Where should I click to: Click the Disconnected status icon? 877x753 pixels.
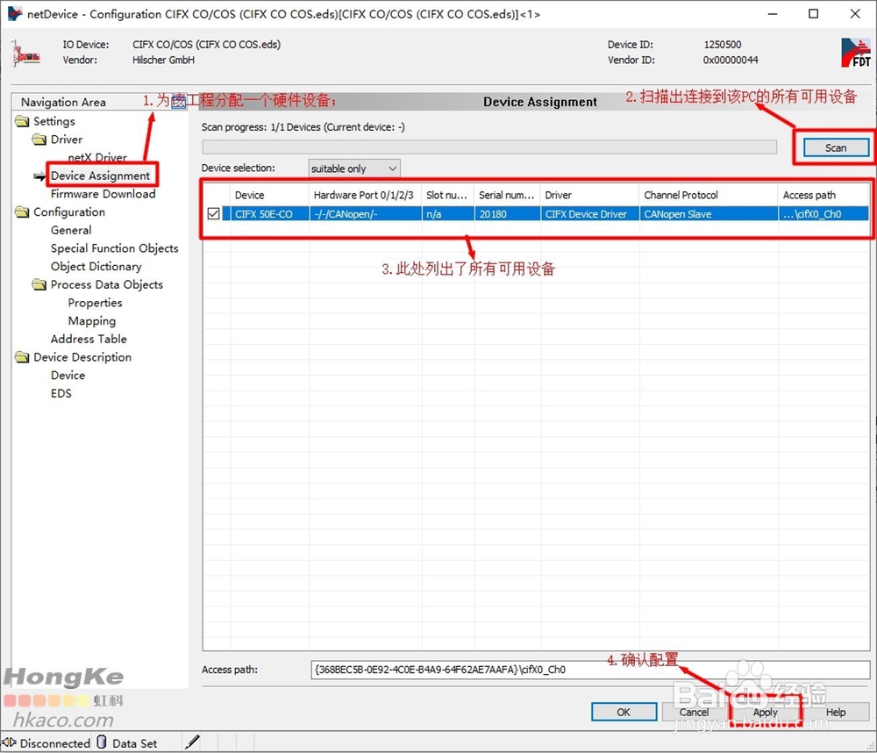point(9,742)
